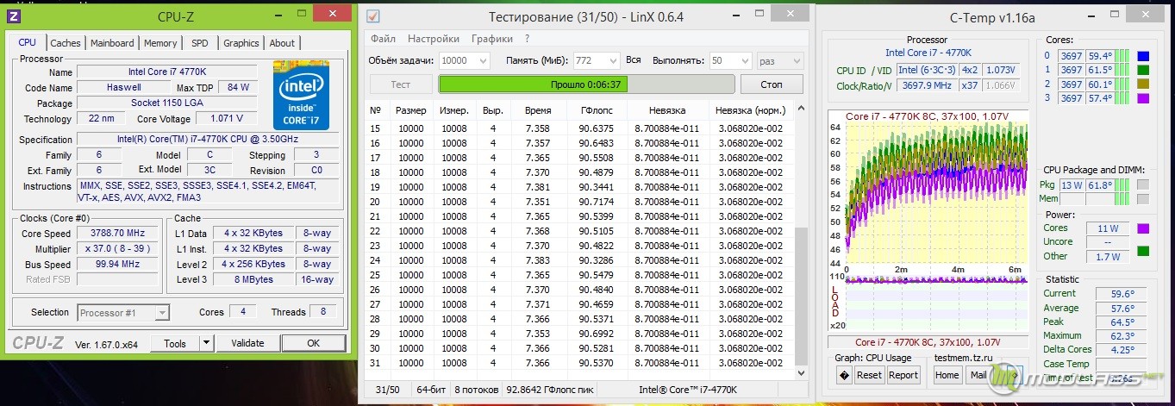Viewport: 1175px width, 406px height.
Task: Click Core 3 purple color swatch
Action: pyautogui.click(x=1143, y=98)
